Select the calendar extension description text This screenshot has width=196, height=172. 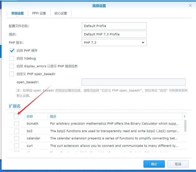(114, 138)
